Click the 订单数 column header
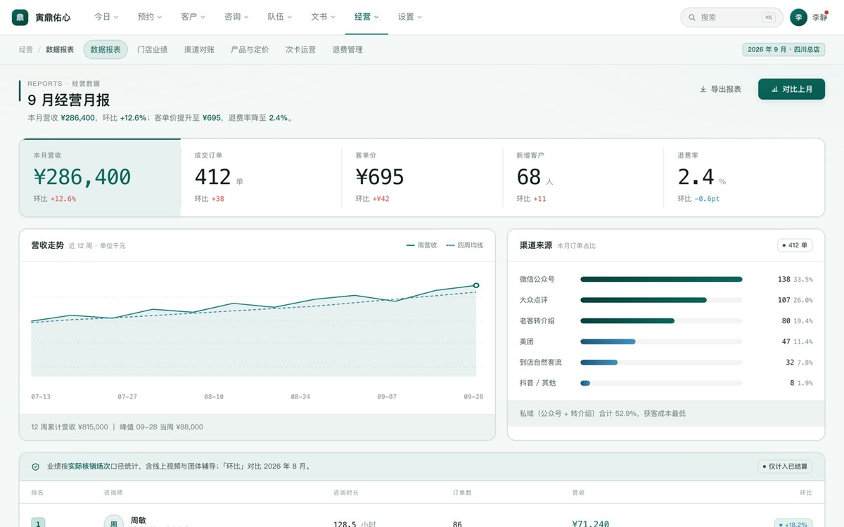 click(462, 493)
